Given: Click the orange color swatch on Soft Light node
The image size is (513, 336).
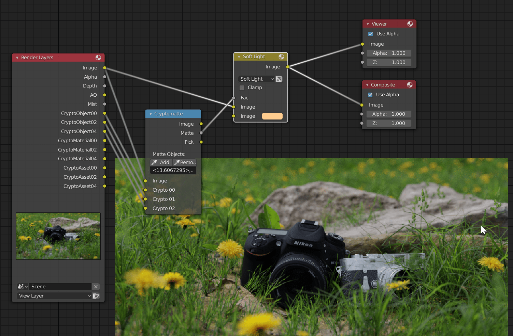Looking at the screenshot, I should tap(272, 116).
